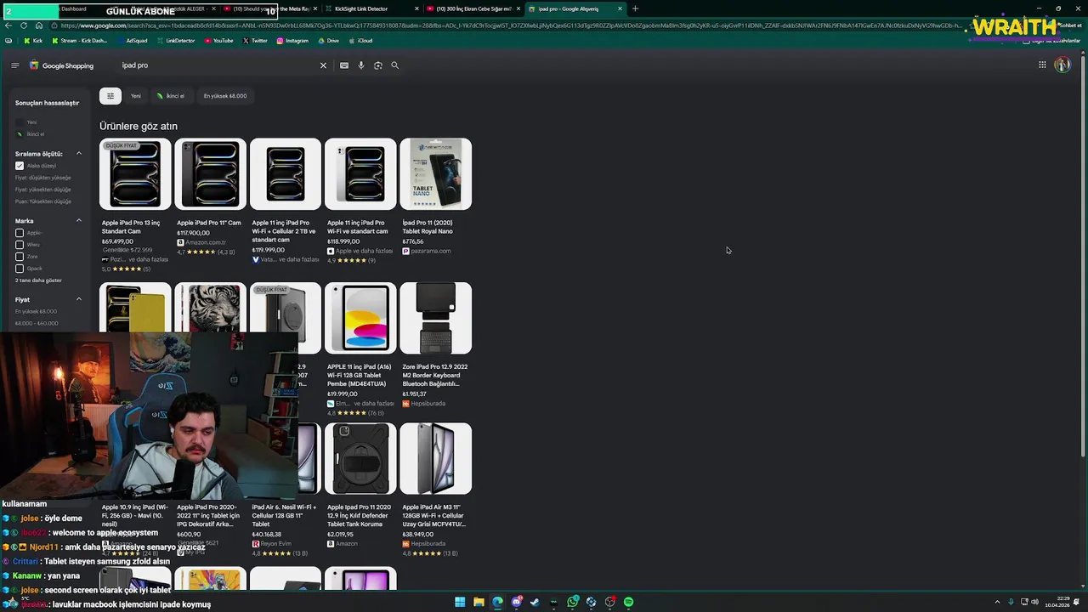
Task: Check the Gpack brand filter
Action: click(20, 269)
